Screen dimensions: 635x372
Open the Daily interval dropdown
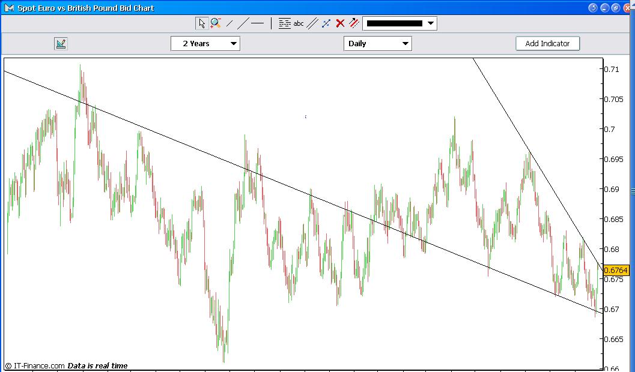pos(377,43)
